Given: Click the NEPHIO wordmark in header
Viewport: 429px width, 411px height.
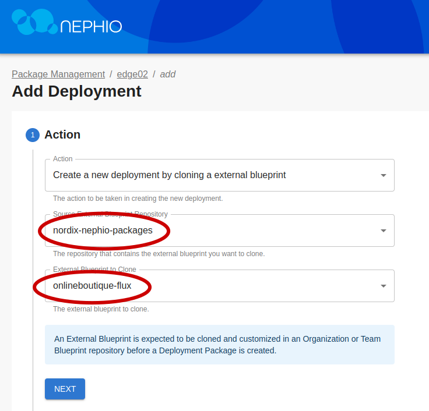Looking at the screenshot, I should [92, 27].
